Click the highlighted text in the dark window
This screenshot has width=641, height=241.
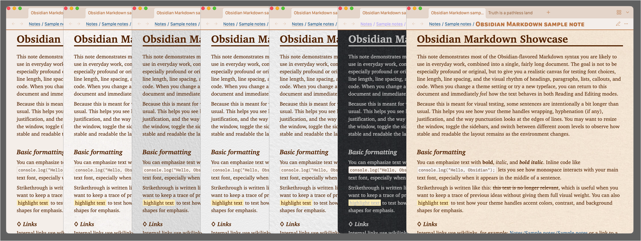pos(364,203)
